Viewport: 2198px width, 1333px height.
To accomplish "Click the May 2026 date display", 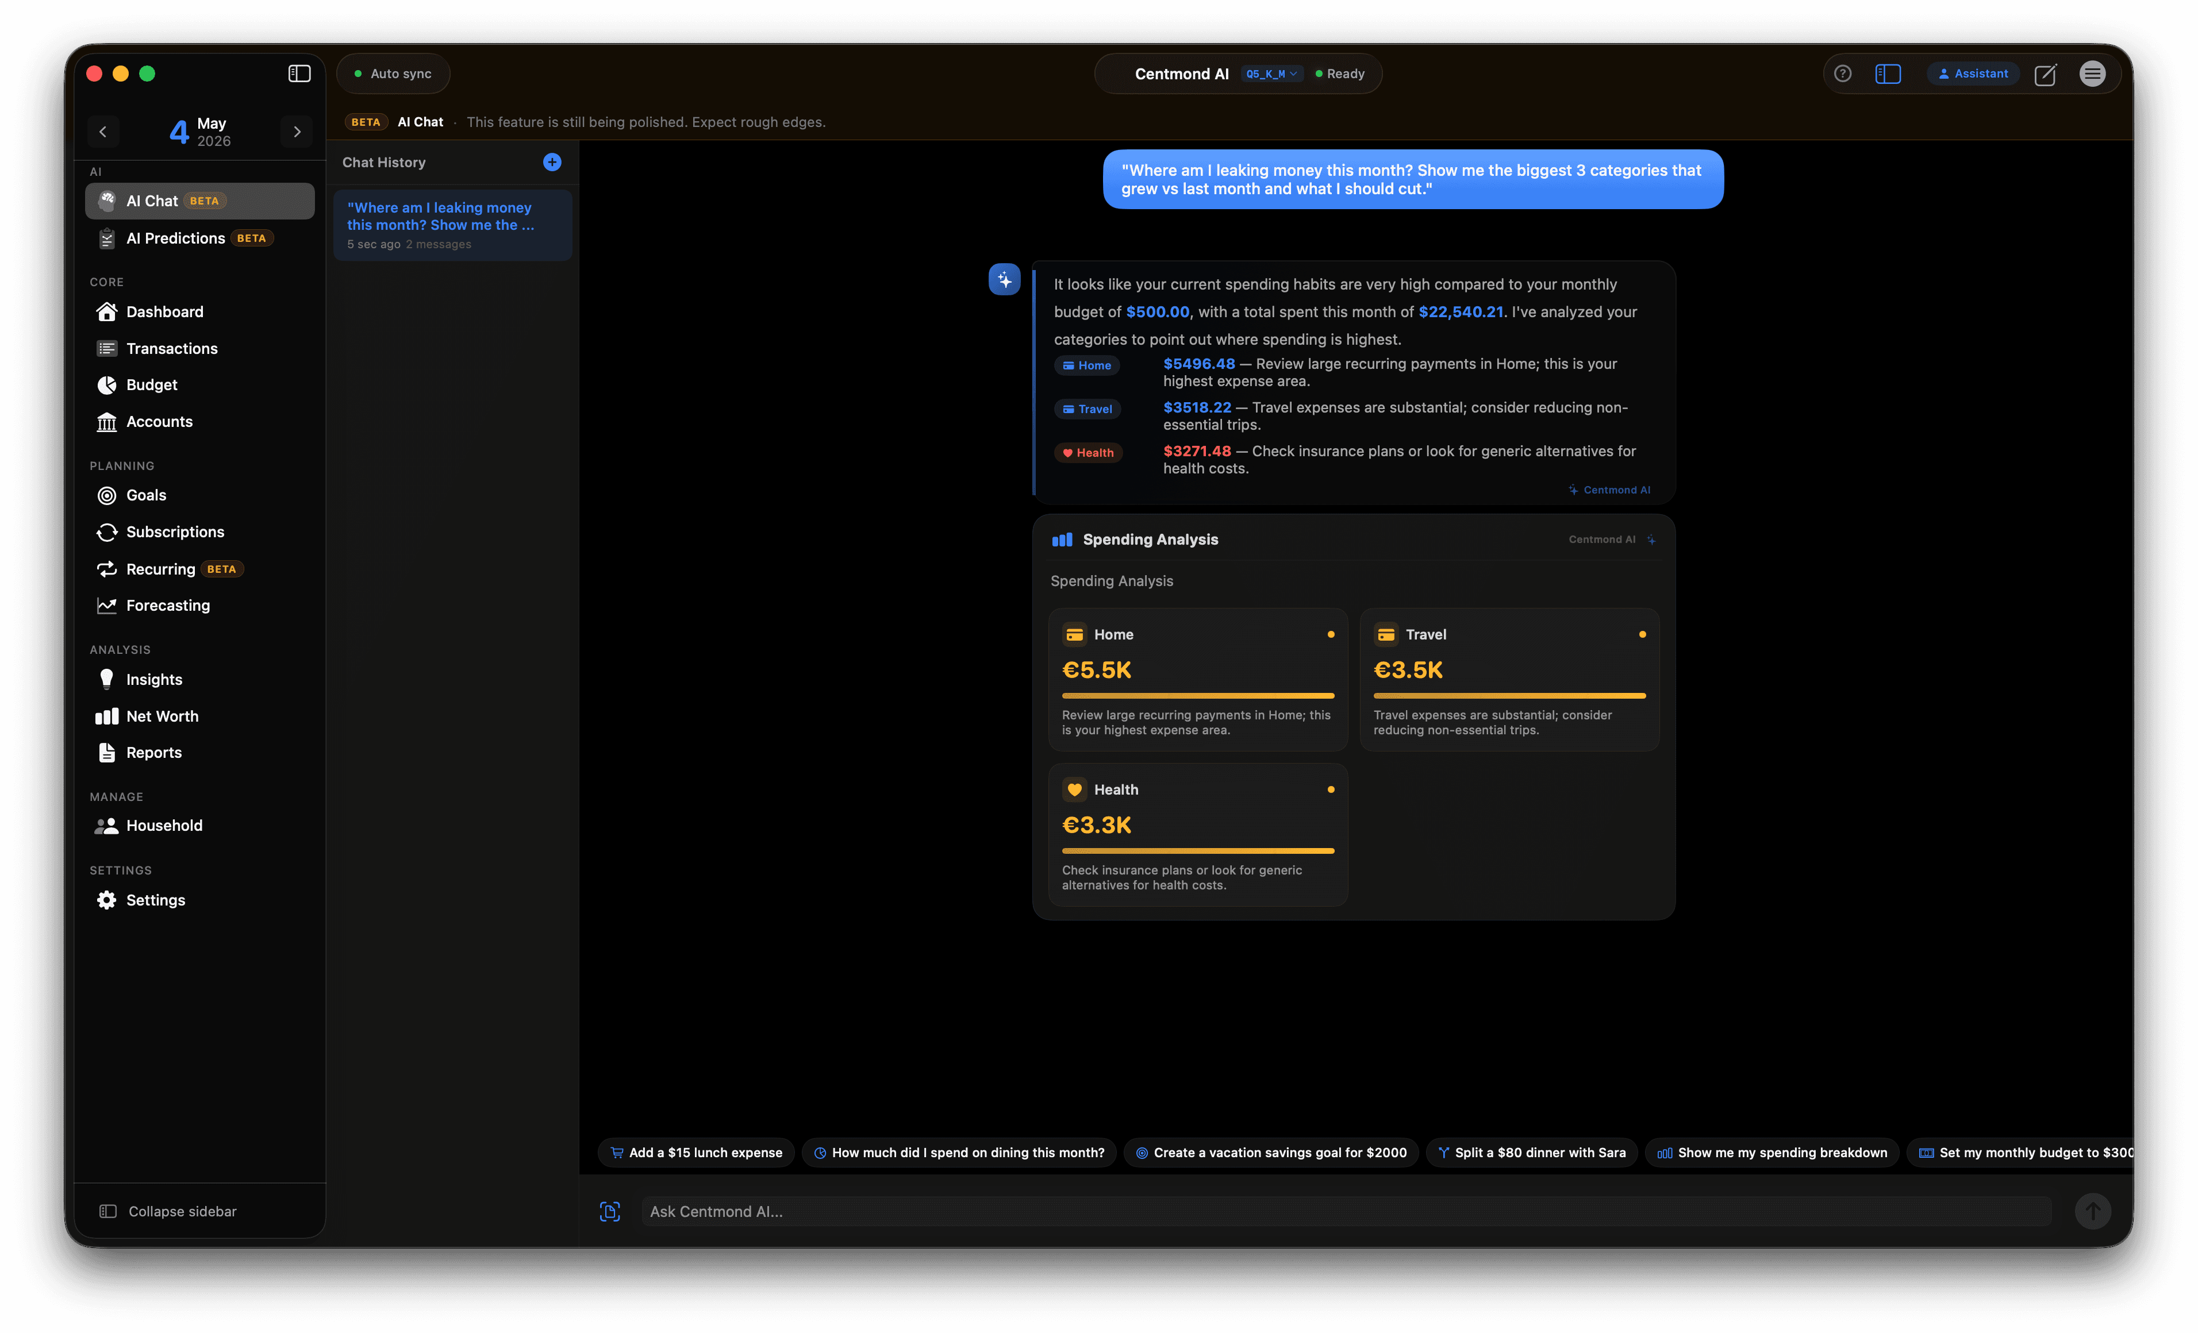I will 200,132.
